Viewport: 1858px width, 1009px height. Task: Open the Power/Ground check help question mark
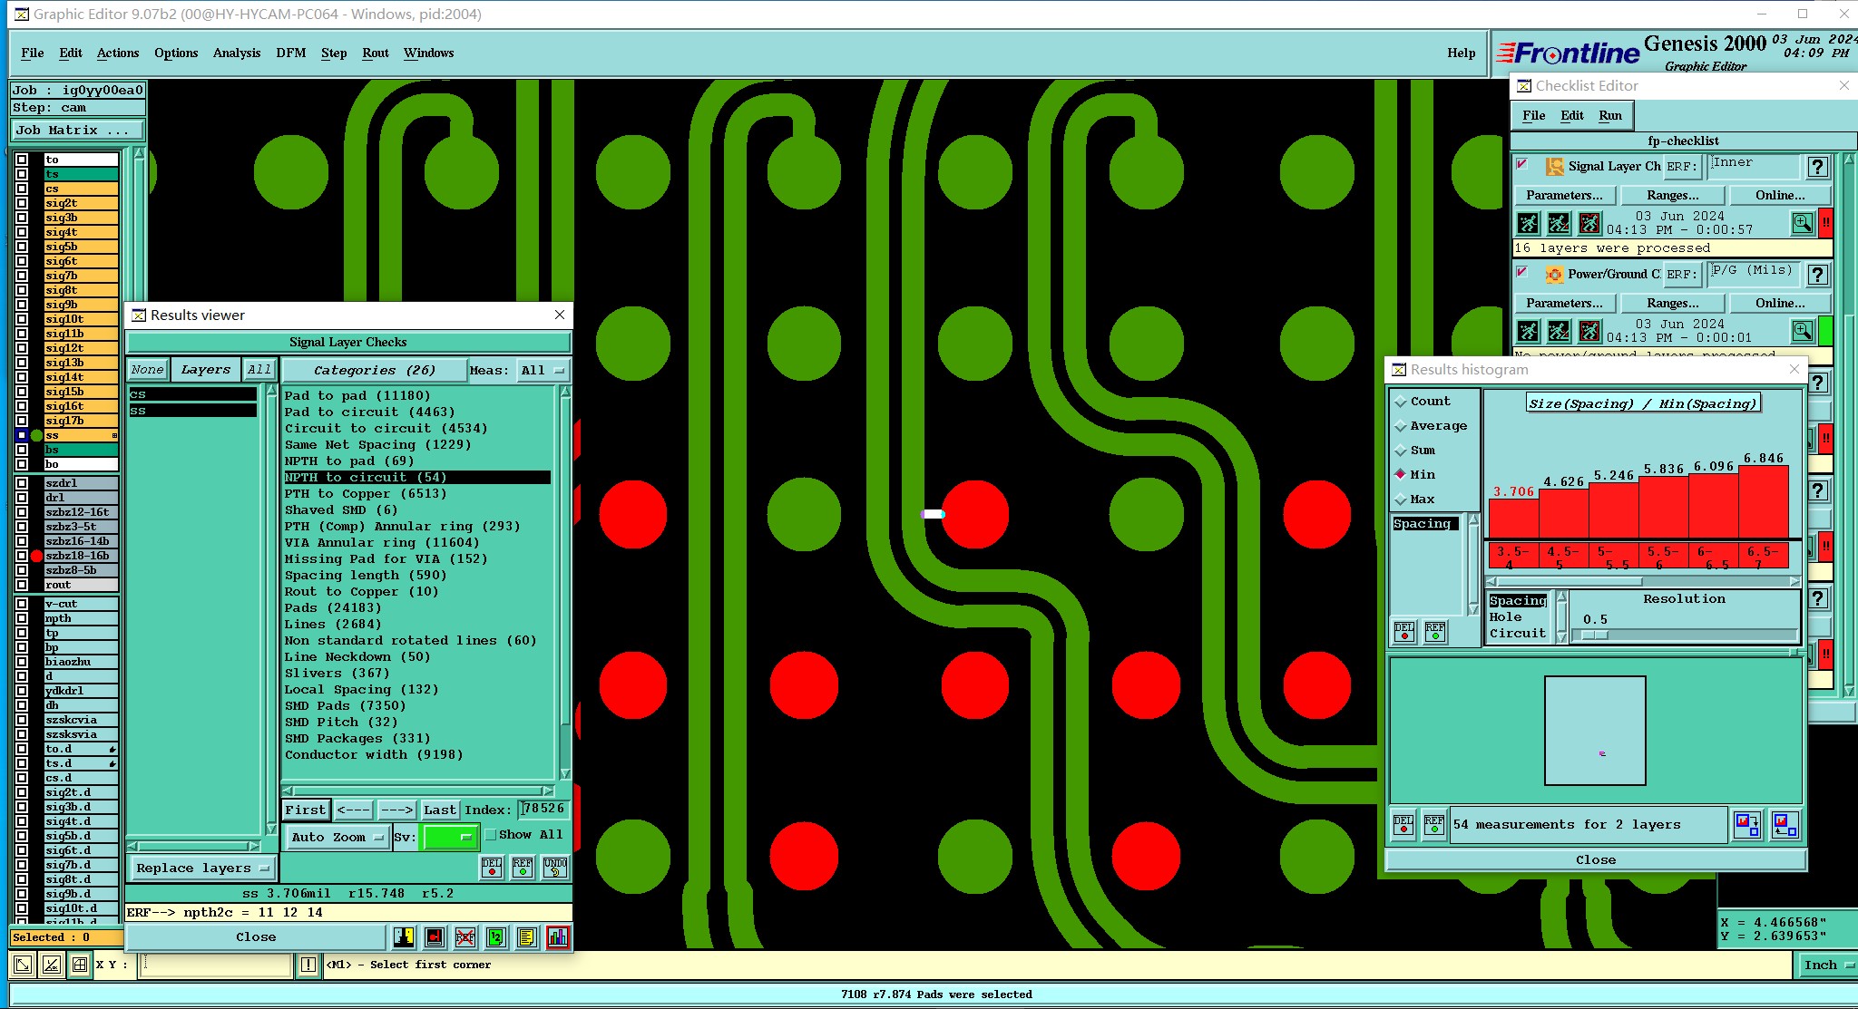[x=1817, y=275]
